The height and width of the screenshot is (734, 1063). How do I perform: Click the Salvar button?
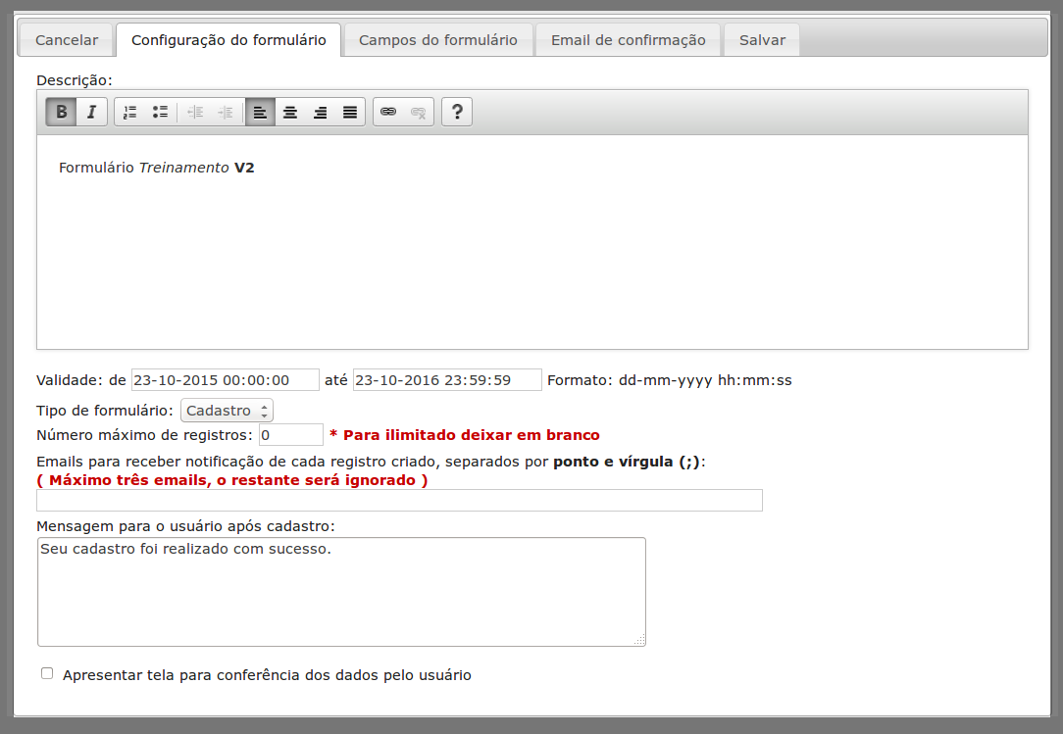(762, 40)
